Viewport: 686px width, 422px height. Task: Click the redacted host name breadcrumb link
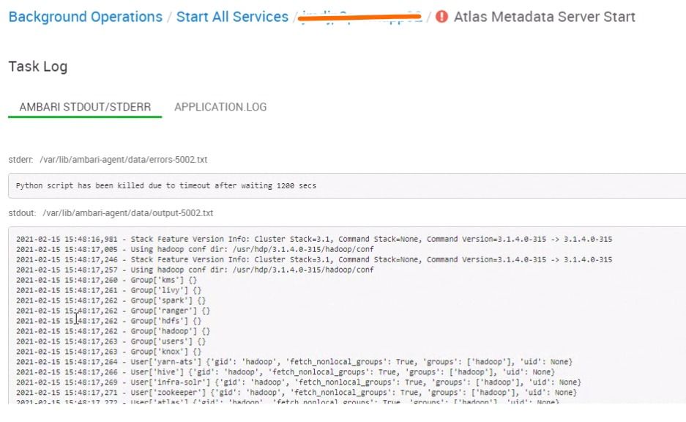[362, 17]
